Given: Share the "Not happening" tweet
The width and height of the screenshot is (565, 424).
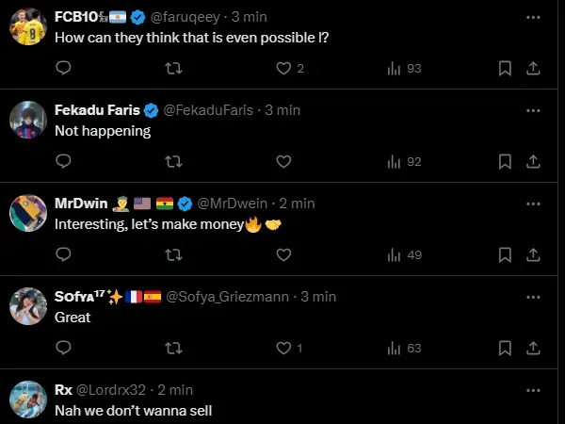Looking at the screenshot, I should [x=532, y=161].
